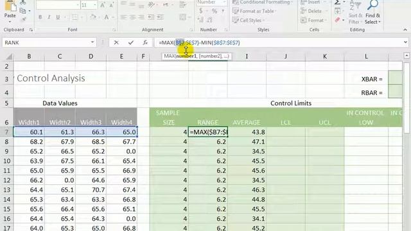
Task: Open the font size dropdown
Action: point(94,5)
